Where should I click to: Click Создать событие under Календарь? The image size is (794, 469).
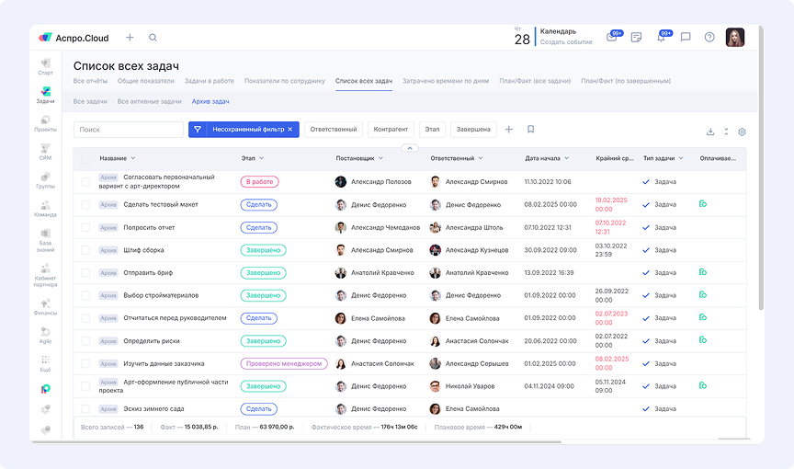[x=566, y=42]
